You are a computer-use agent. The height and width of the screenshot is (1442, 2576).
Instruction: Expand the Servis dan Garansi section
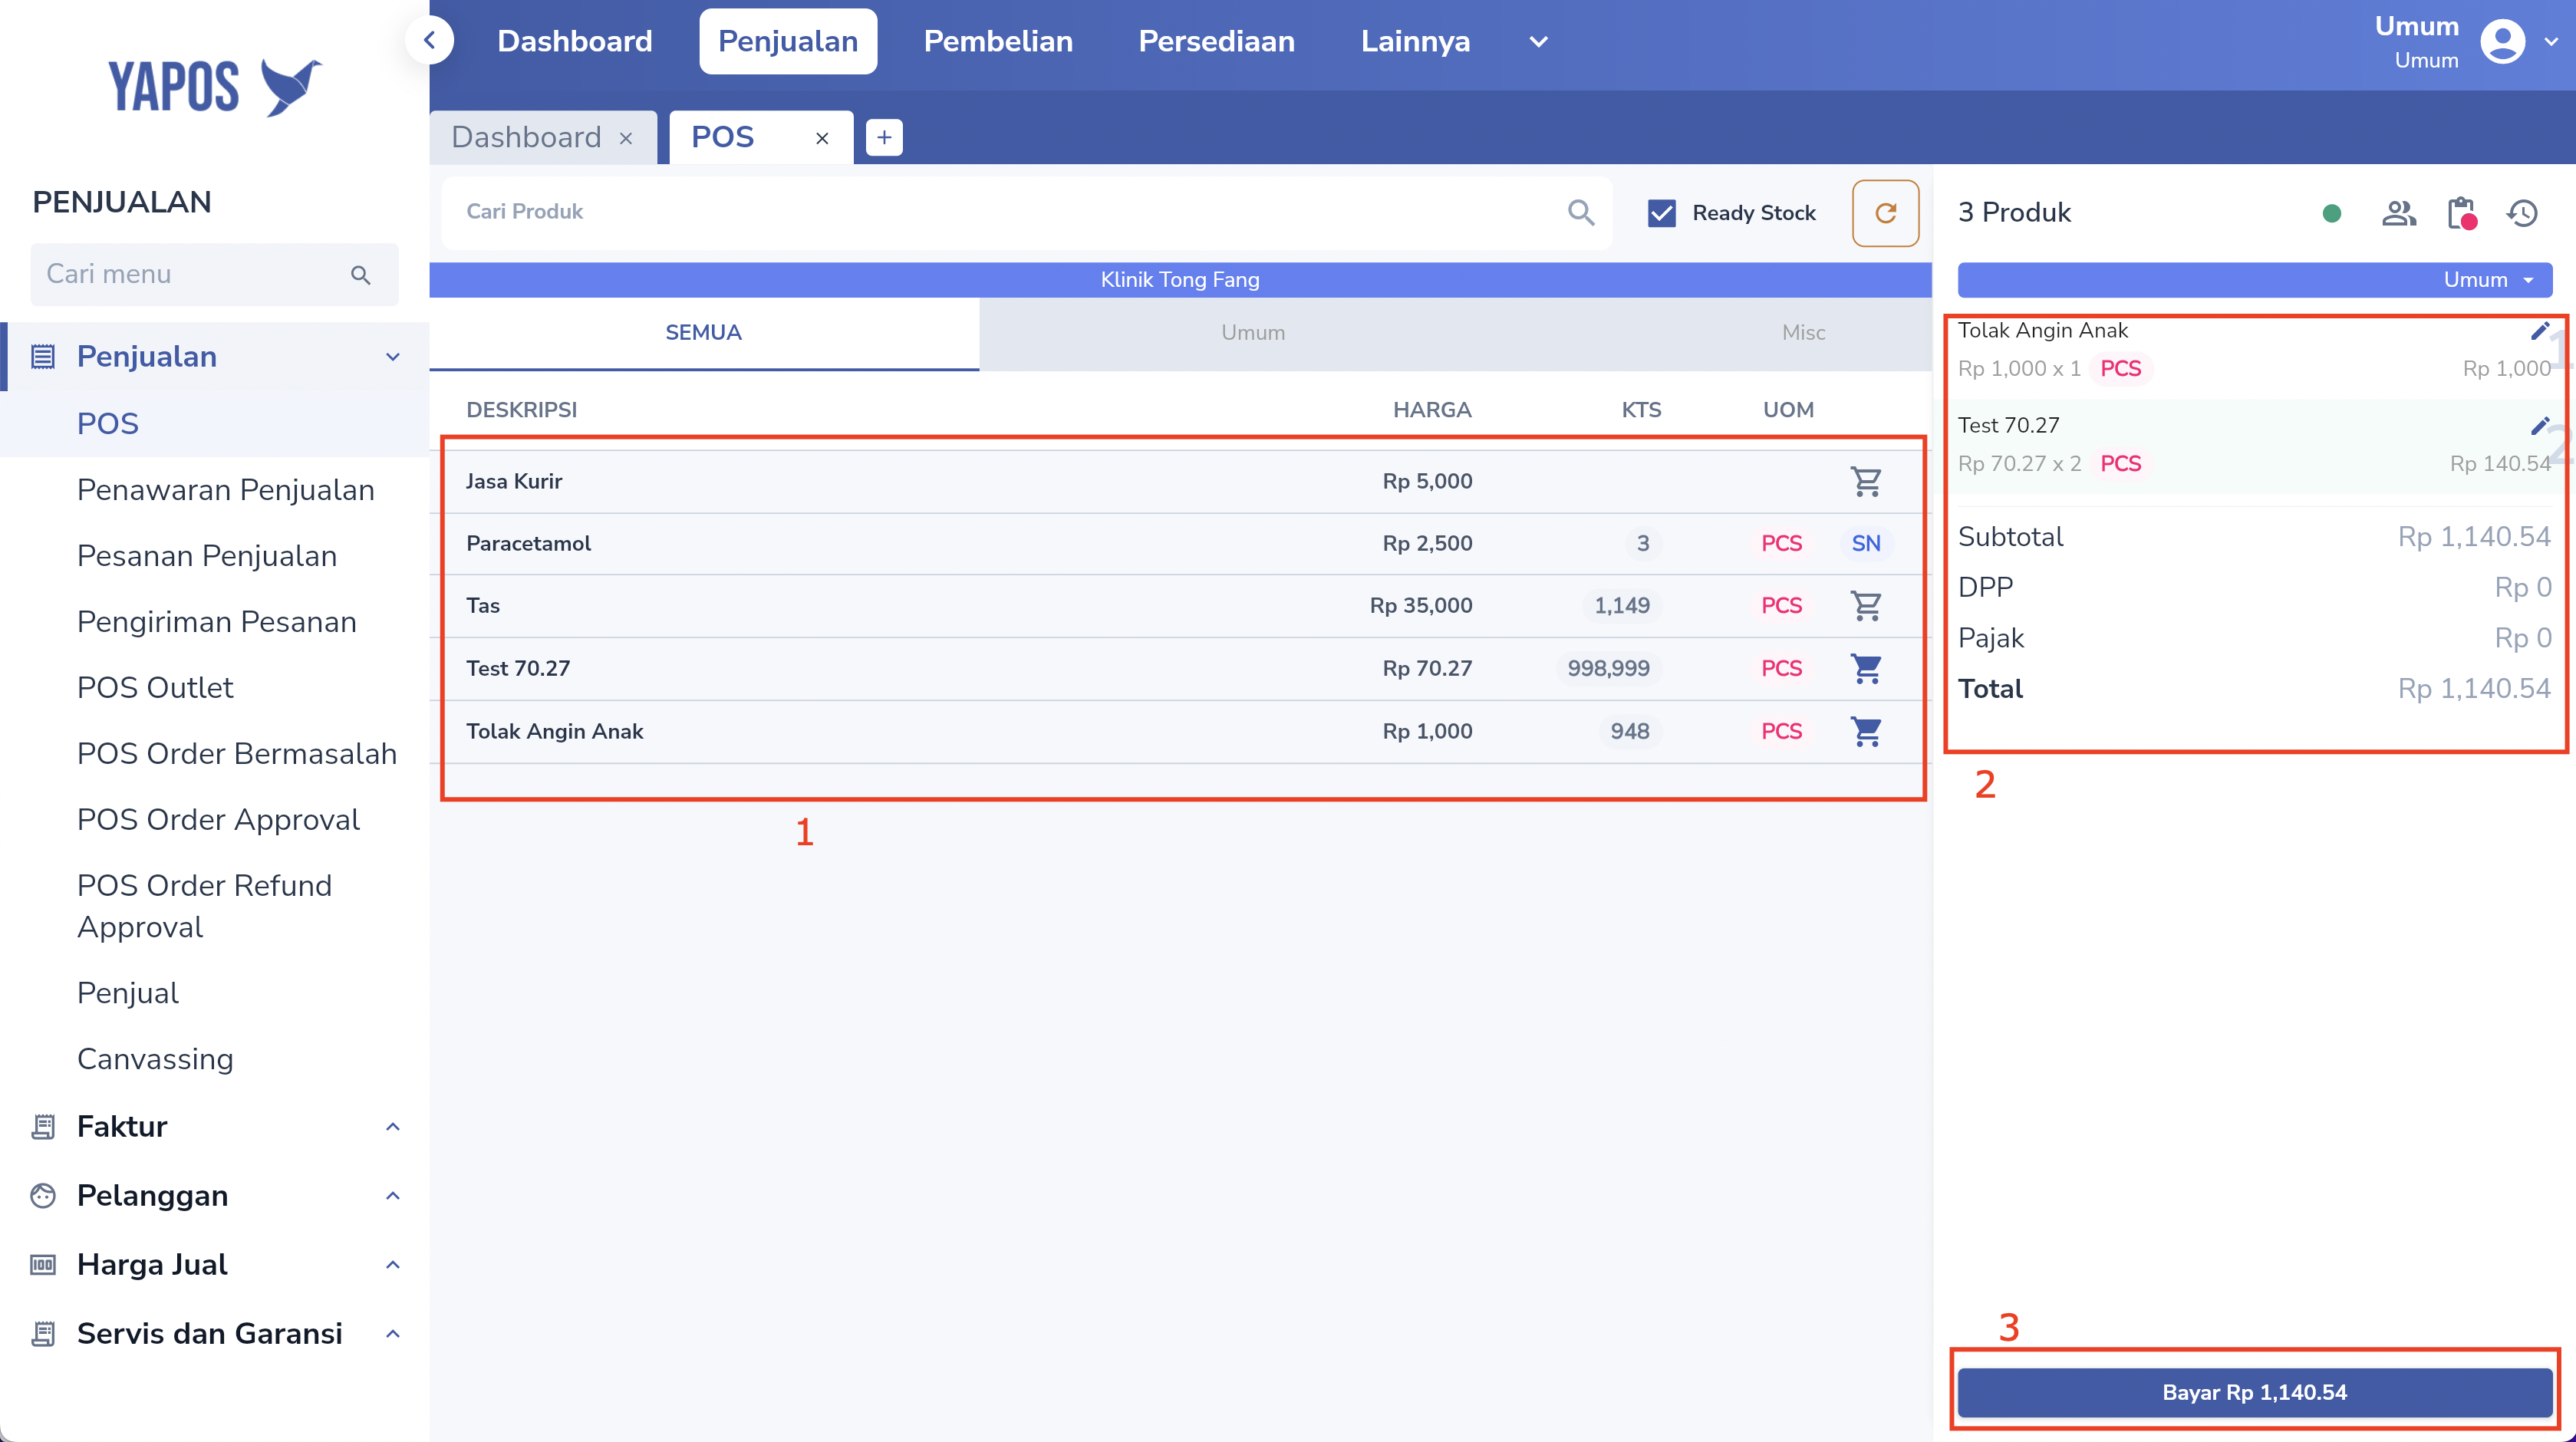pyautogui.click(x=393, y=1334)
